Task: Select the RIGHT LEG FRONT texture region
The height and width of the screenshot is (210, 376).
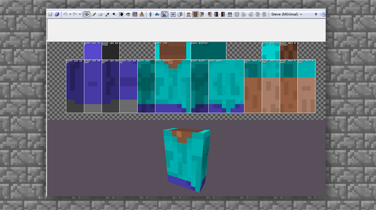Action: [x=93, y=86]
